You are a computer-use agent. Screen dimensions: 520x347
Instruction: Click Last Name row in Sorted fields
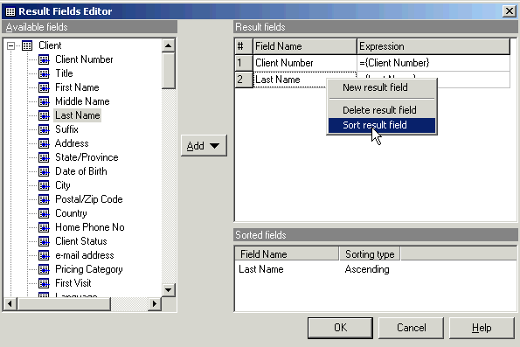pyautogui.click(x=376, y=269)
